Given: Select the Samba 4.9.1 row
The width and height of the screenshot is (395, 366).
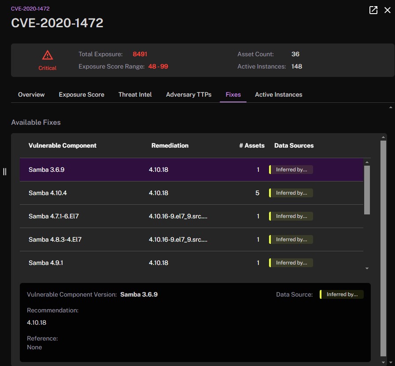Looking at the screenshot, I should click(x=192, y=263).
